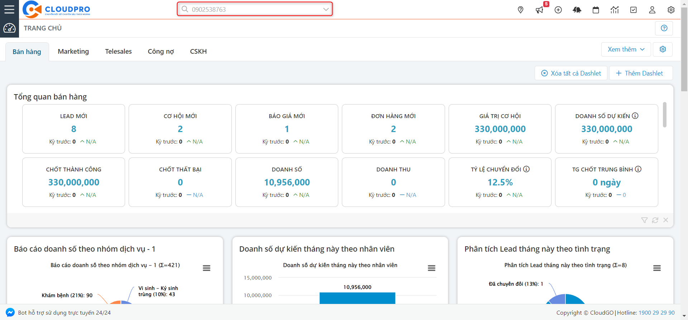The image size is (688, 320).
Task: Open the dashboard gauge icon
Action: click(x=9, y=28)
